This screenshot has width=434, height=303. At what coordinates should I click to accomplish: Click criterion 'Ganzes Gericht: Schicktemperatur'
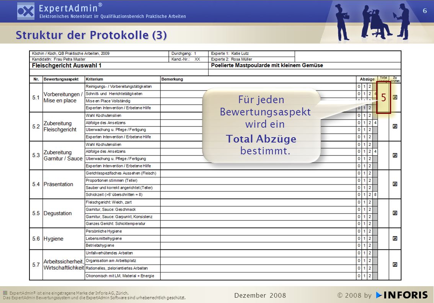click(x=116, y=224)
